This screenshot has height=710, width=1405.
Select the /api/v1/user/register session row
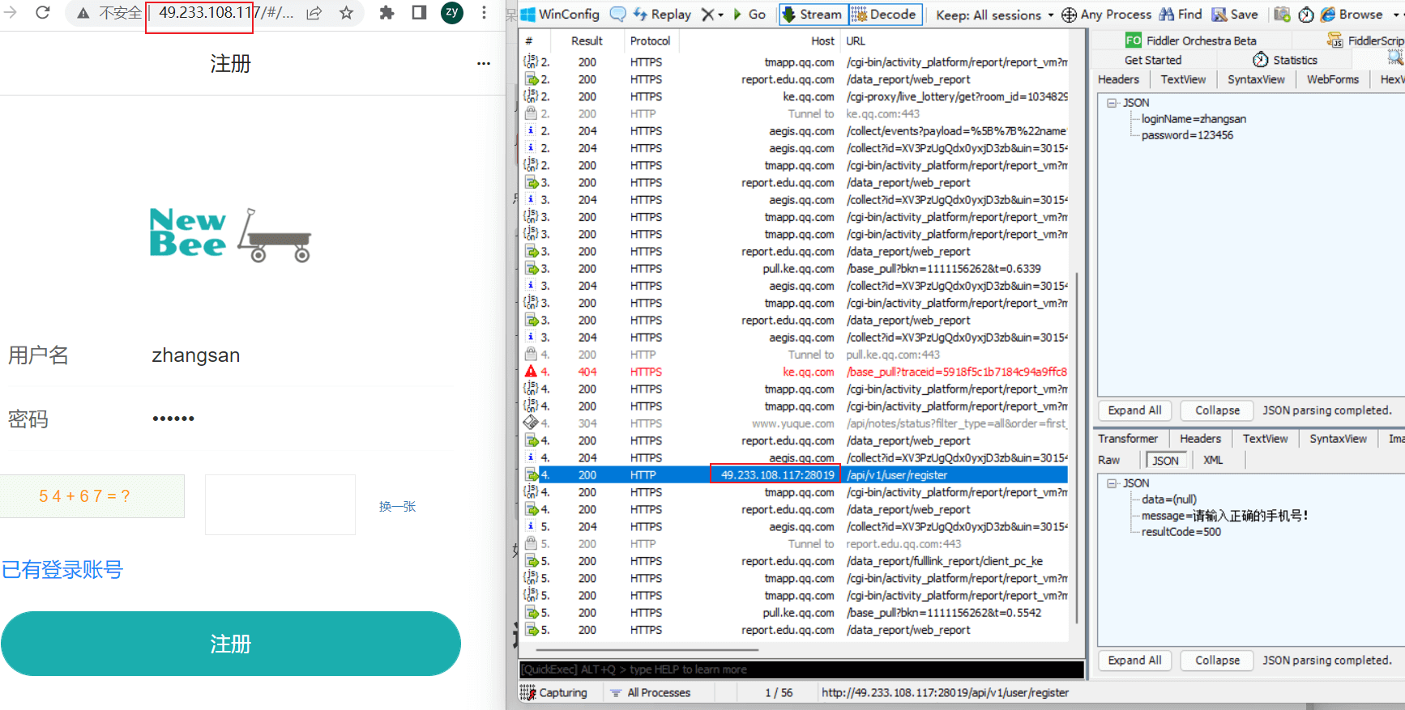(x=795, y=475)
